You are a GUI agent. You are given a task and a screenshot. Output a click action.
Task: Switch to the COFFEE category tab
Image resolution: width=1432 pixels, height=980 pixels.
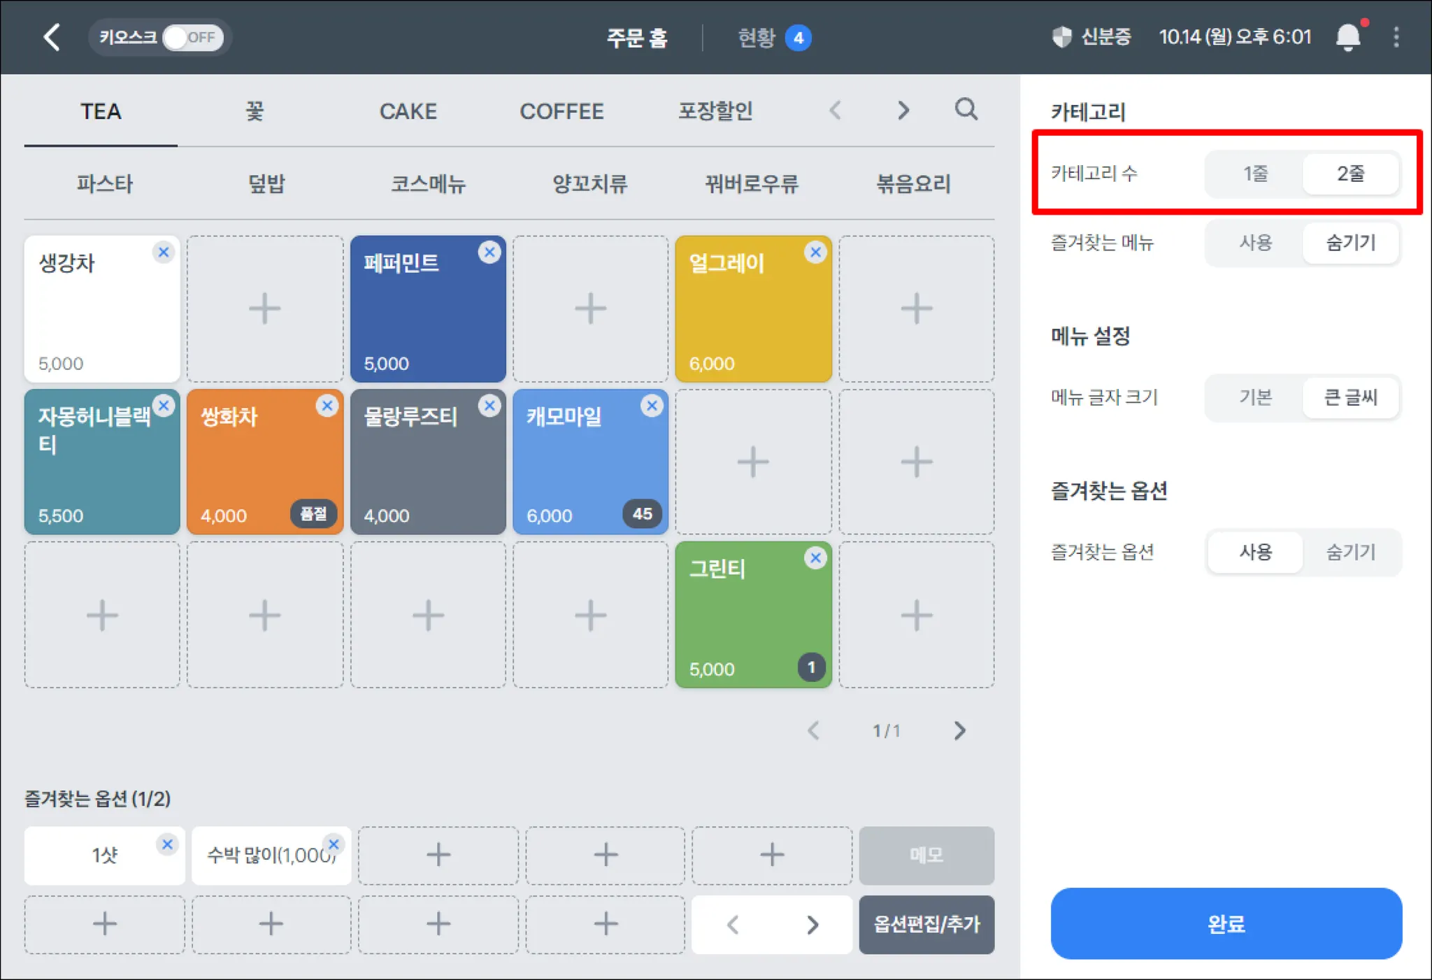[x=561, y=111]
